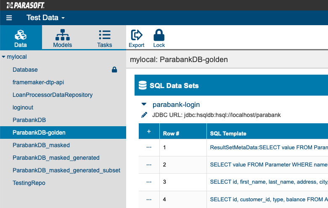Open the SELECT id, first_name template
Image resolution: width=328 pixels, height=208 pixels.
(269, 182)
